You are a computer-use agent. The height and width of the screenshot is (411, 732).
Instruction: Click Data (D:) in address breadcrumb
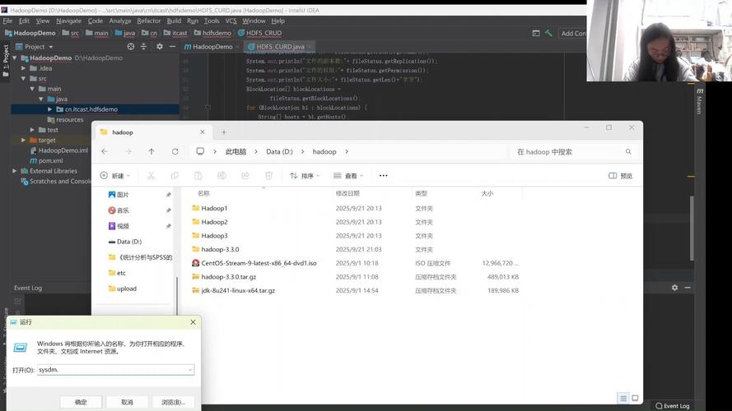point(279,151)
